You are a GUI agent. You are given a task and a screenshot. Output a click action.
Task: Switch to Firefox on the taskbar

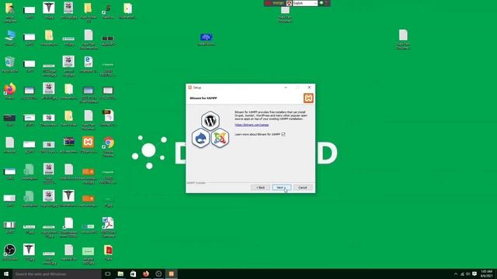(x=146, y=274)
